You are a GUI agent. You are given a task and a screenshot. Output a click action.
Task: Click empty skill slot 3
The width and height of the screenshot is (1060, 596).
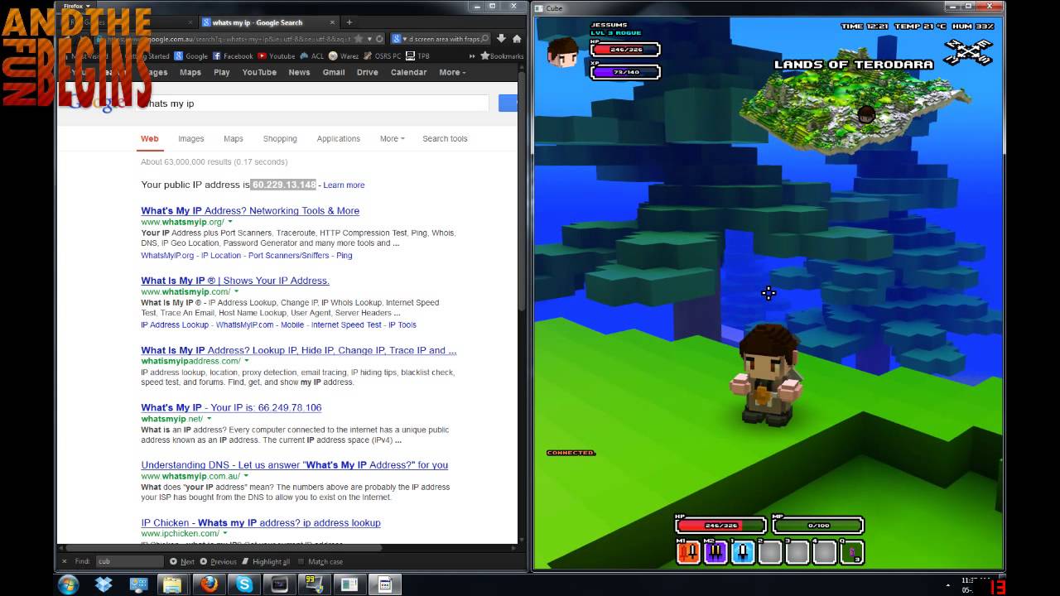click(x=797, y=552)
